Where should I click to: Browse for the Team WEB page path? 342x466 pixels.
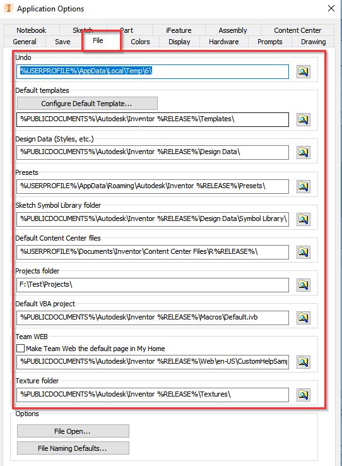click(304, 362)
